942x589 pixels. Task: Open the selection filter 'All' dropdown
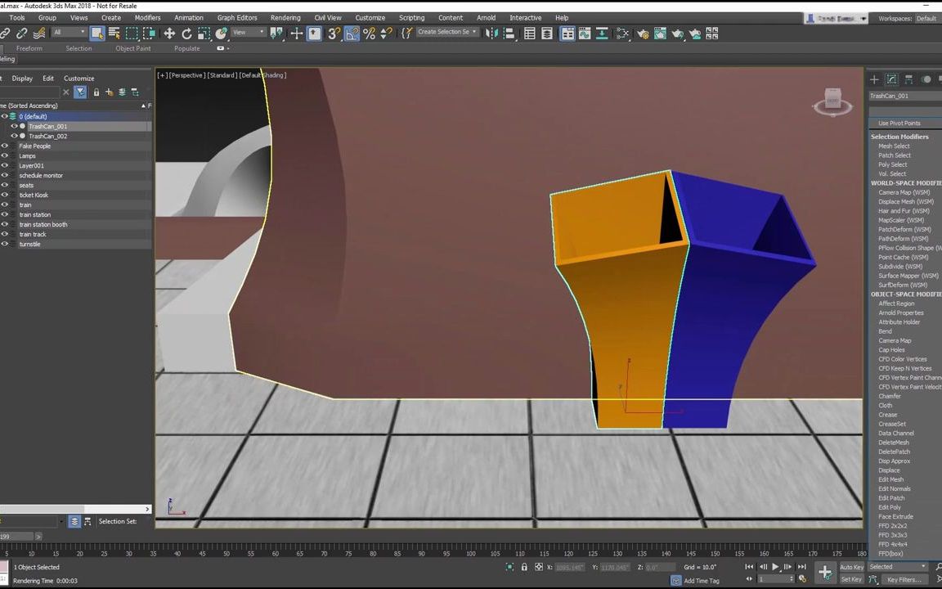point(70,33)
